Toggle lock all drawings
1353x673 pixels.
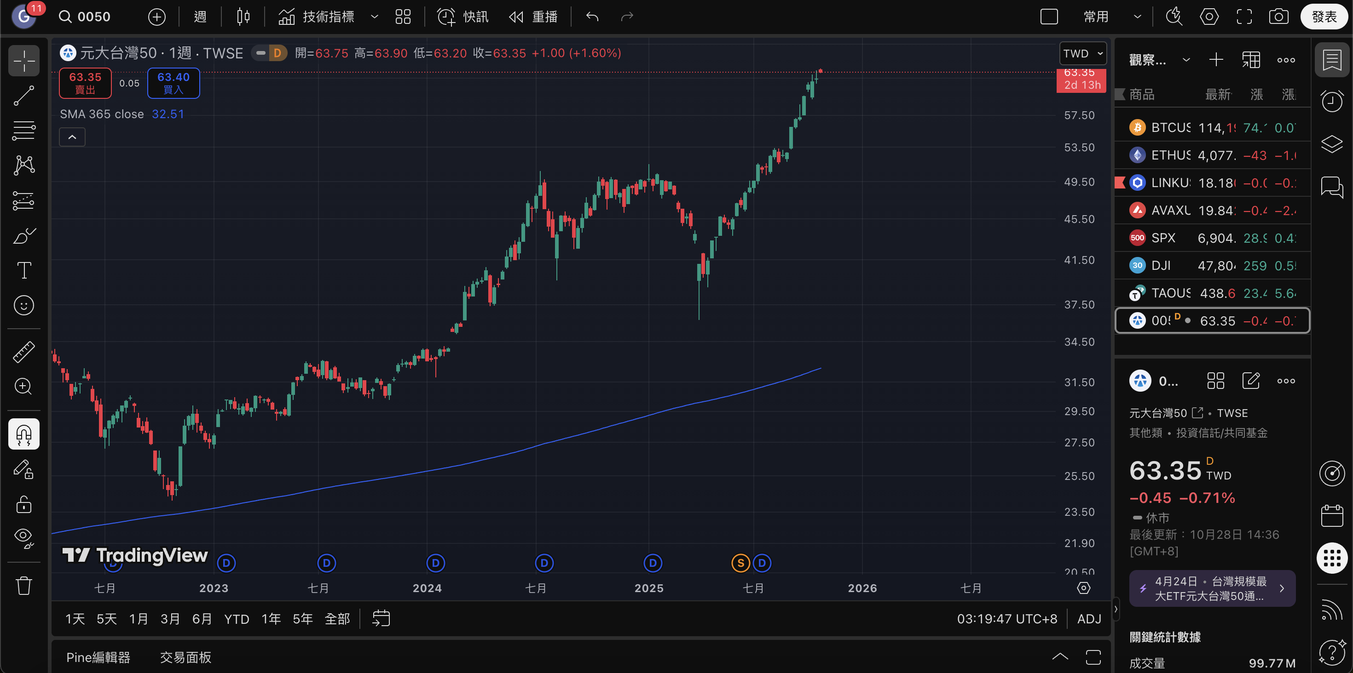click(x=23, y=504)
